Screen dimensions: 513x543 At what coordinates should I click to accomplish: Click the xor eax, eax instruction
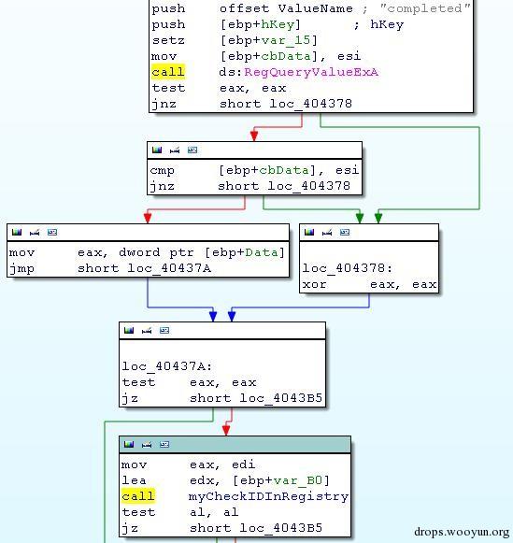click(x=369, y=285)
